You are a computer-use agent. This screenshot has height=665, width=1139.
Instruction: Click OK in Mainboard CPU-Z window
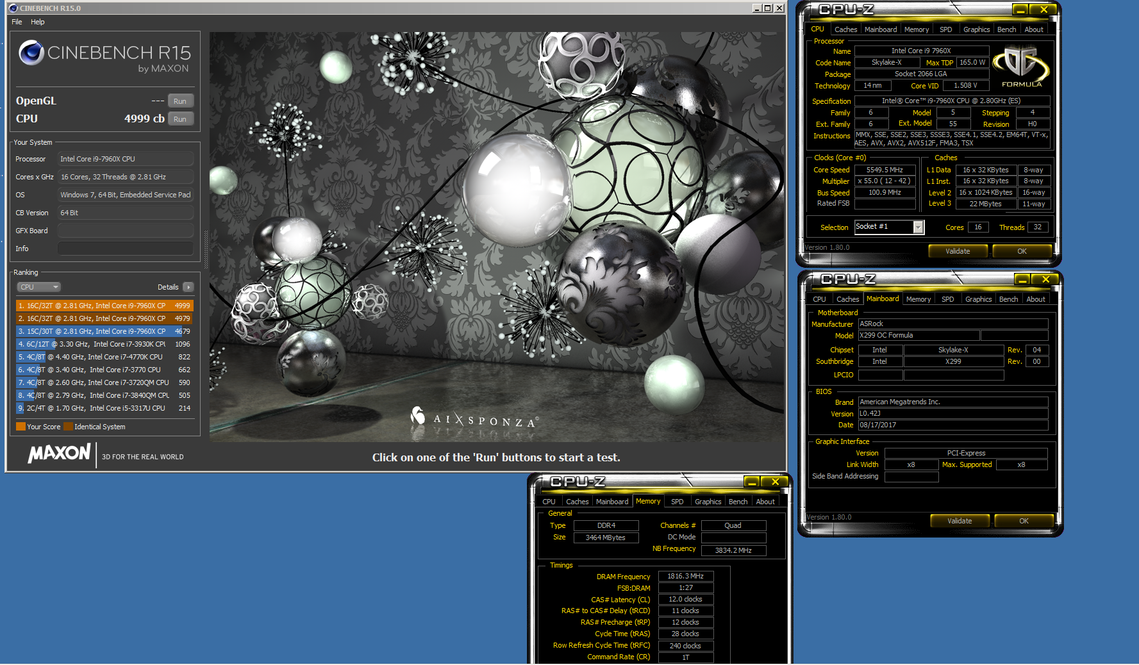1024,521
